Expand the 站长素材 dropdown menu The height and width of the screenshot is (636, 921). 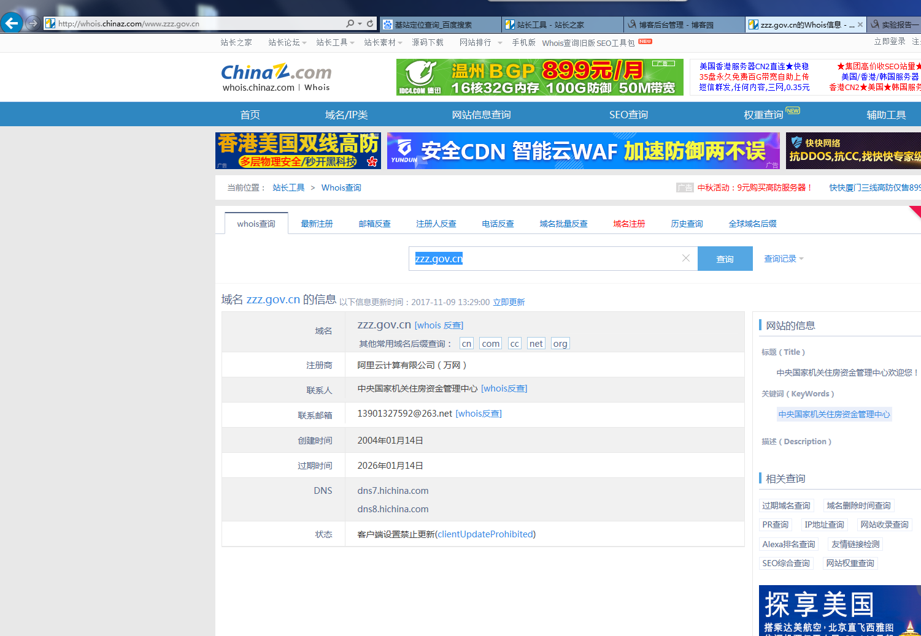383,42
